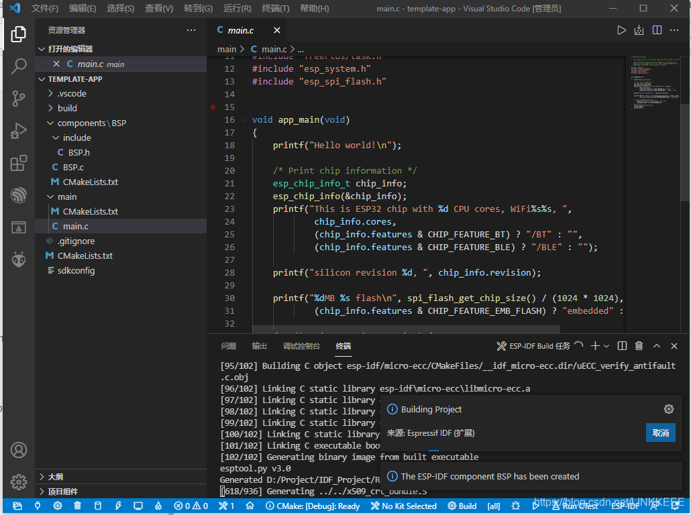Screen dimensions: 691x515
Task: Open the 终端(T) menu
Action: [276, 8]
